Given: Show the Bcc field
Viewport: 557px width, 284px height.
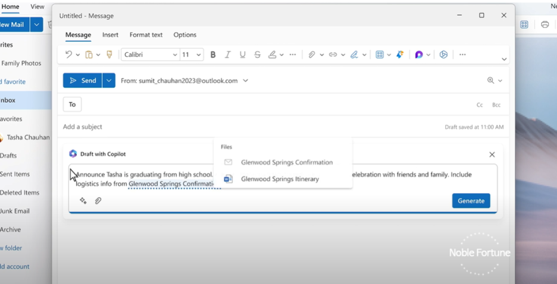Looking at the screenshot, I should [x=496, y=105].
